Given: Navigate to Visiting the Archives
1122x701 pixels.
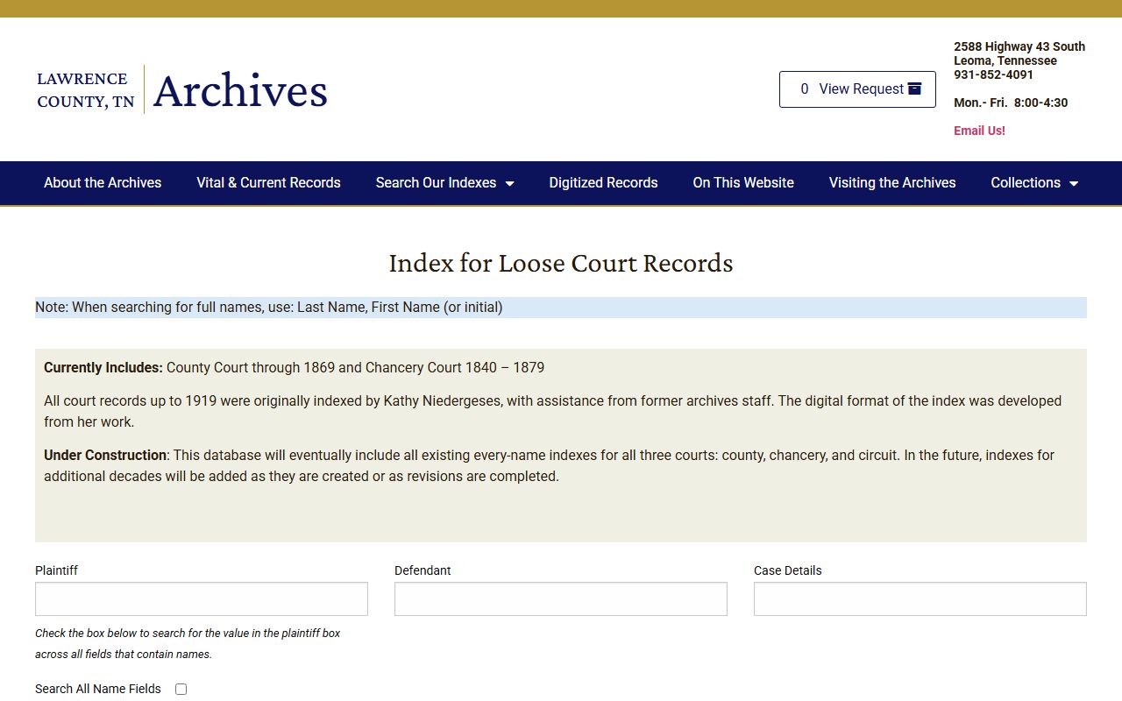Looking at the screenshot, I should (x=892, y=182).
